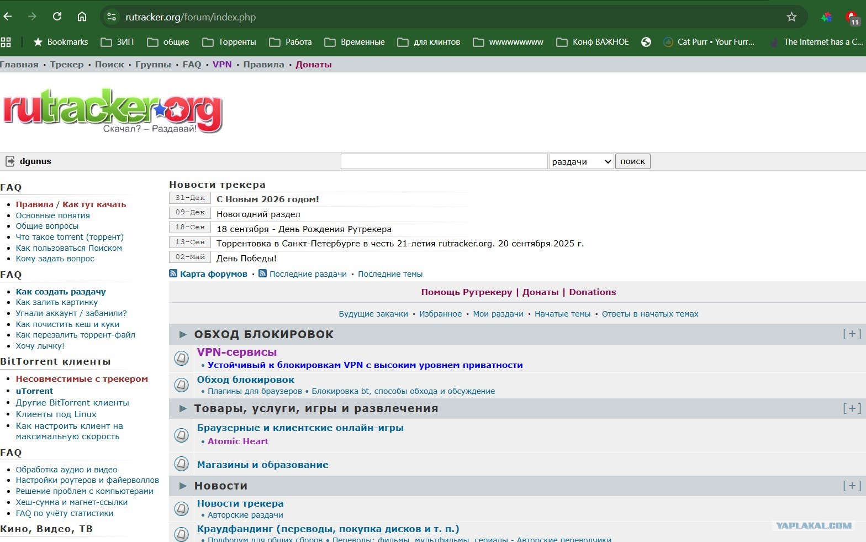Collapse the Товары, услуги, игры category triangle
866x542 pixels.
[183, 409]
